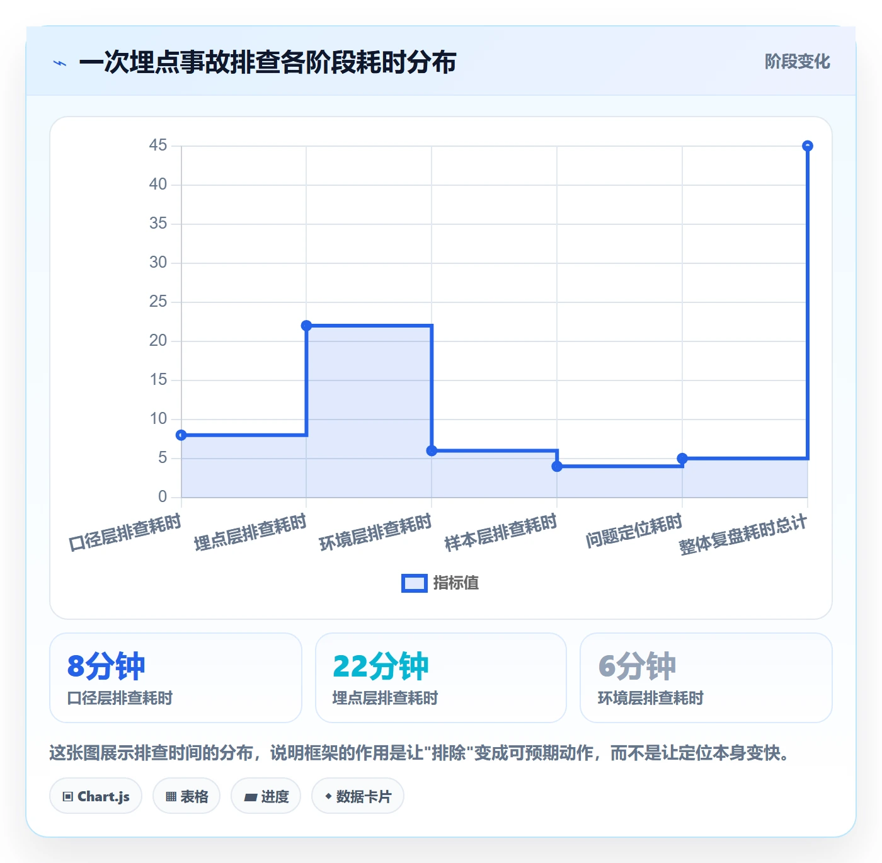Click the lightning icon beside the title
882x863 pixels.
point(60,63)
